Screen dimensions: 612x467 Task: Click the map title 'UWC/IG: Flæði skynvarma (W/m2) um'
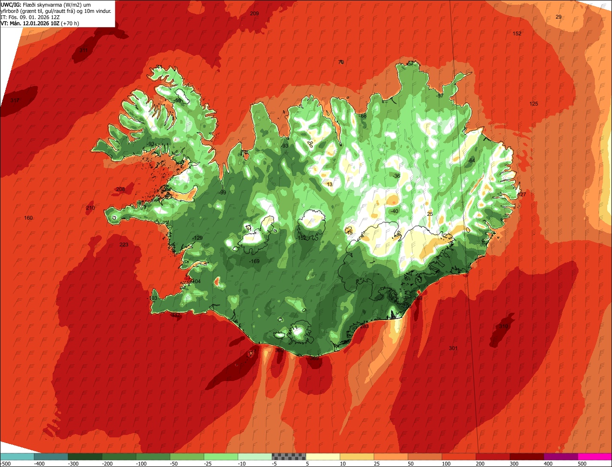[x=46, y=4]
